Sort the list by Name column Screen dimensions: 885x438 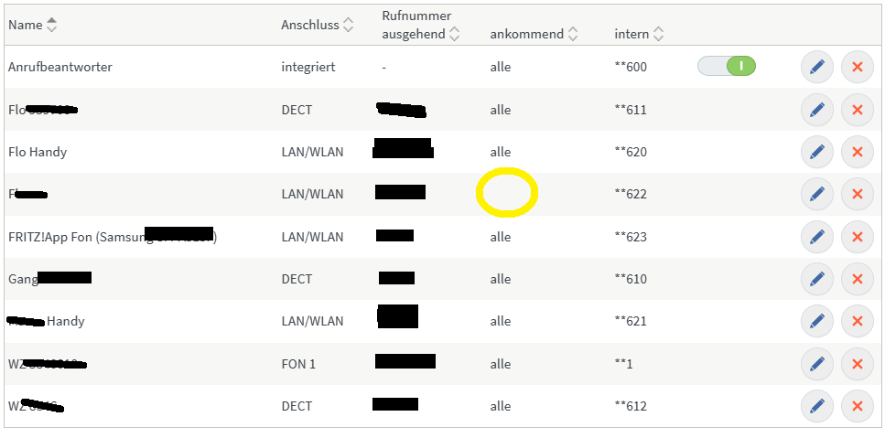point(52,25)
